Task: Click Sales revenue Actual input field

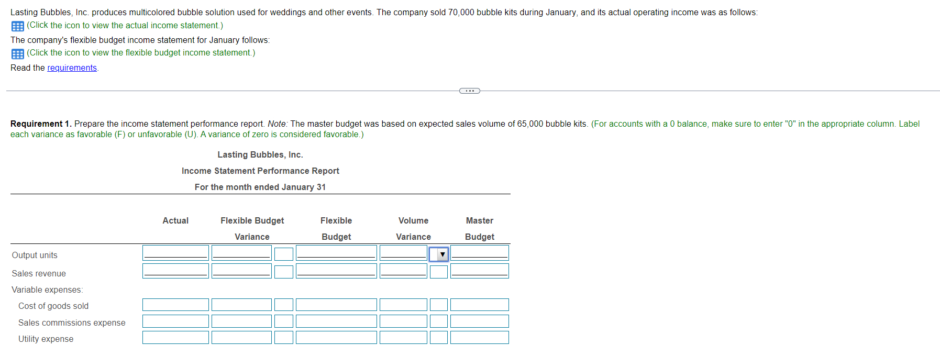Action: [x=175, y=271]
